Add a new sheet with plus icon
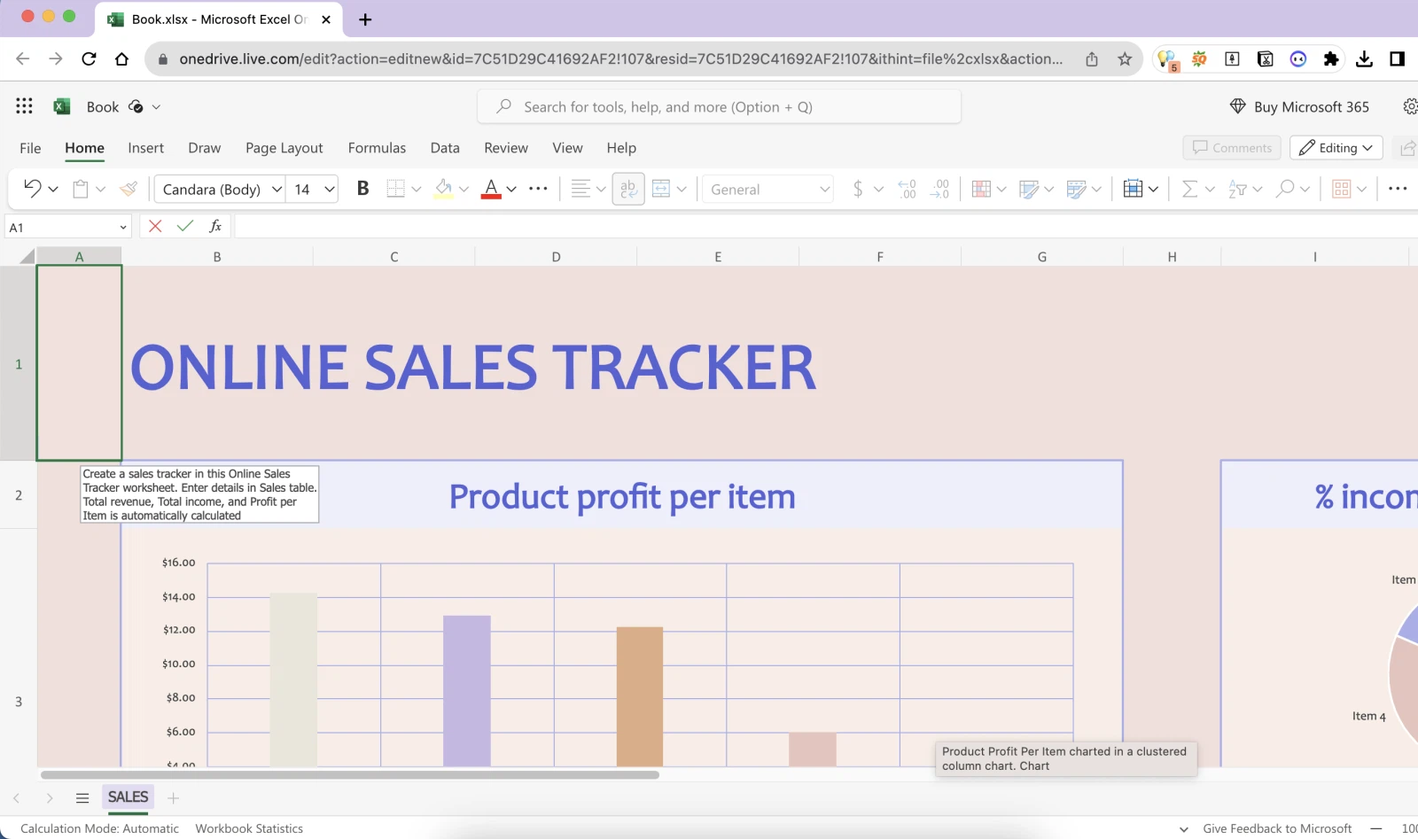Screen dimensions: 1418x839 [174, 798]
